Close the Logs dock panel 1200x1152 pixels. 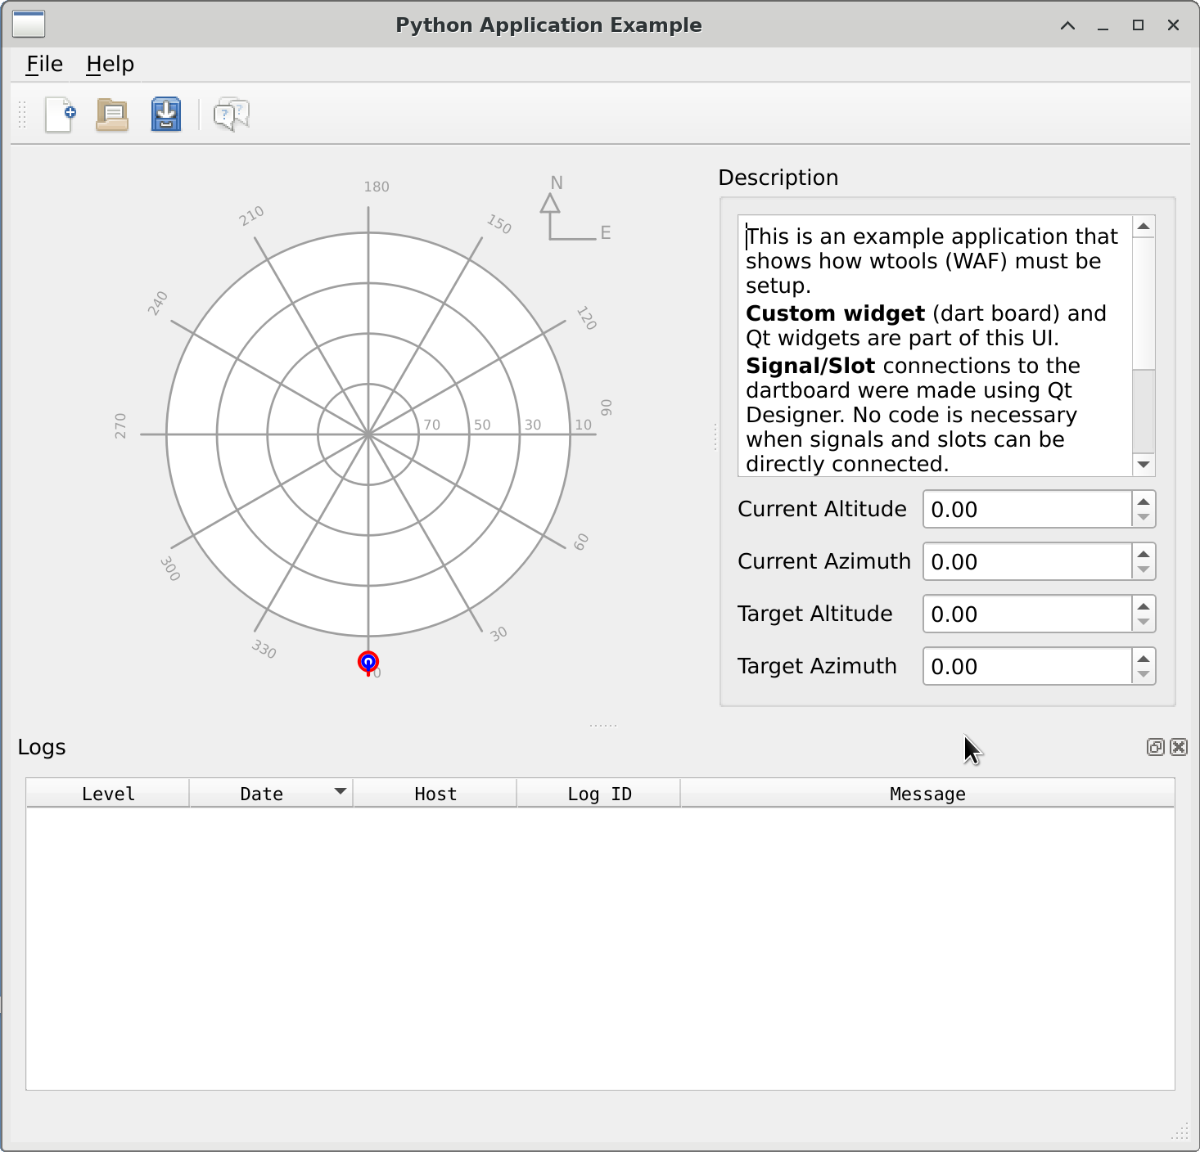1179,747
